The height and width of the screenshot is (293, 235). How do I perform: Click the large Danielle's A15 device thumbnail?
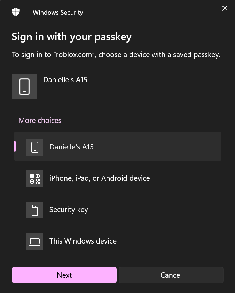[24, 86]
